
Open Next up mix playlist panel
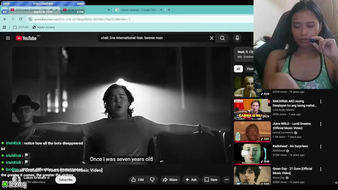(x=244, y=54)
